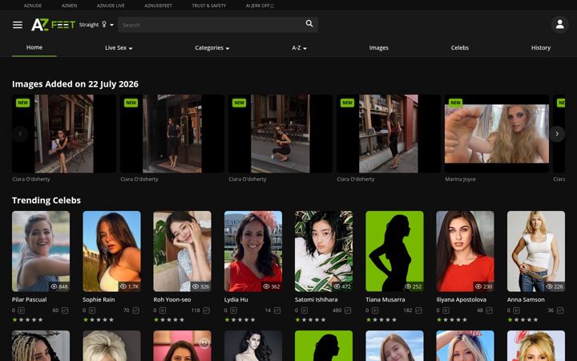Open Anna Samson name link

526,299
